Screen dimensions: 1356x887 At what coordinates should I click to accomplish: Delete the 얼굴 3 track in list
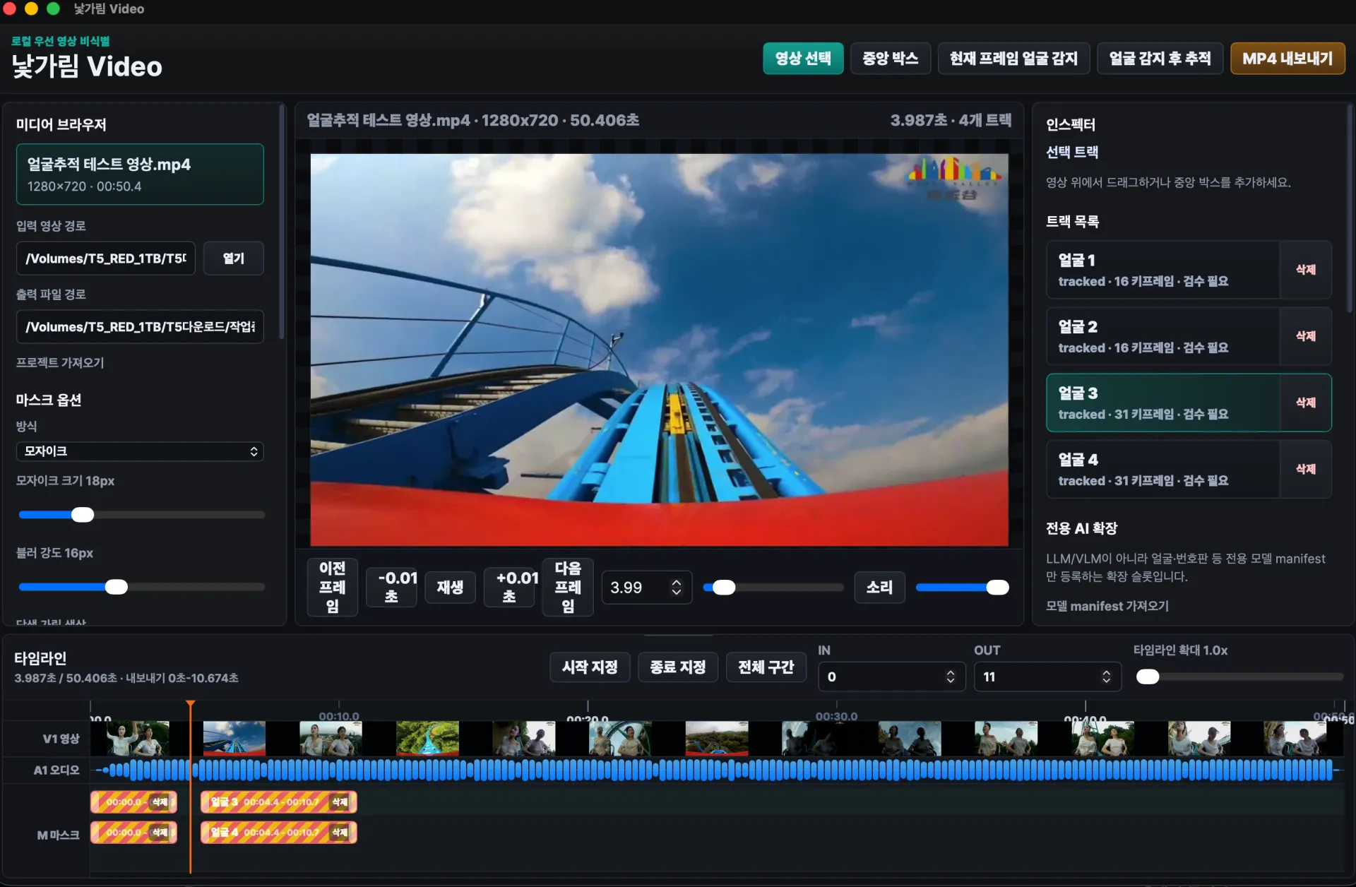click(x=1306, y=403)
